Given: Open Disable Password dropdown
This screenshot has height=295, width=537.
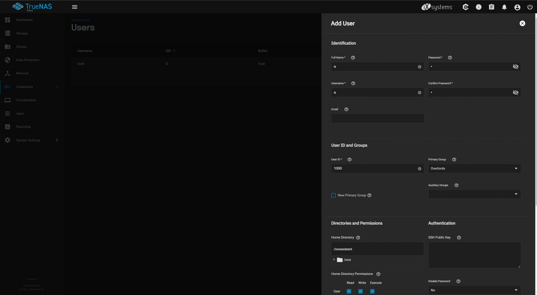Looking at the screenshot, I should coord(474,290).
